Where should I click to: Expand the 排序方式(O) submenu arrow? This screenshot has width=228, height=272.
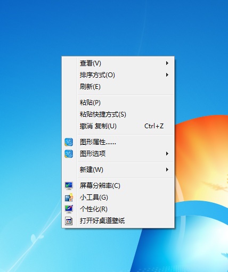(x=167, y=75)
